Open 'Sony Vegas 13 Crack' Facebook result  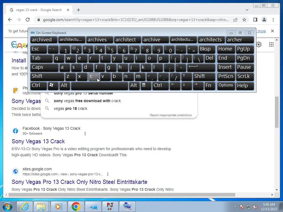(38, 141)
